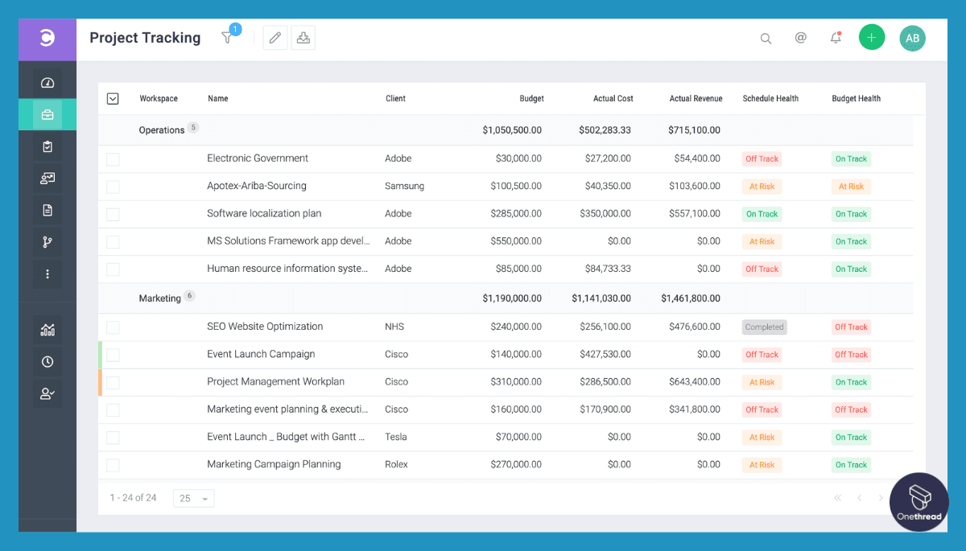Screen dimensions: 966x551
Task: Click the clipboard tasks icon in sidebar
Action: pyautogui.click(x=47, y=146)
